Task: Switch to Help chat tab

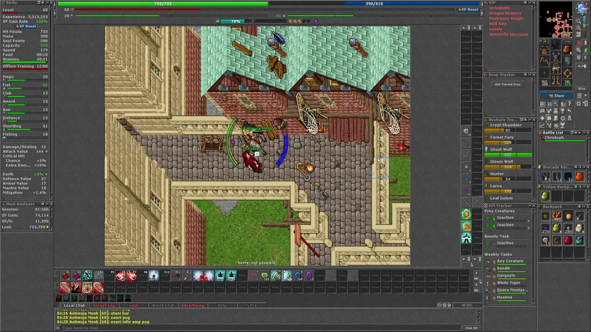Action: pyautogui.click(x=222, y=305)
